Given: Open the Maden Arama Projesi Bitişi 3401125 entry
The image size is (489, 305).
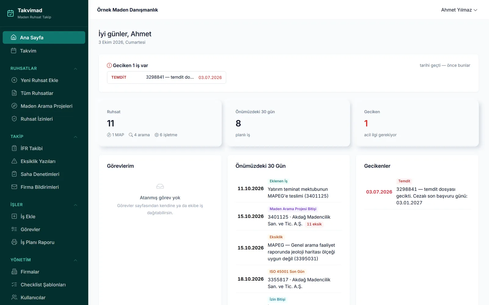Looking at the screenshot, I should coord(289,217).
